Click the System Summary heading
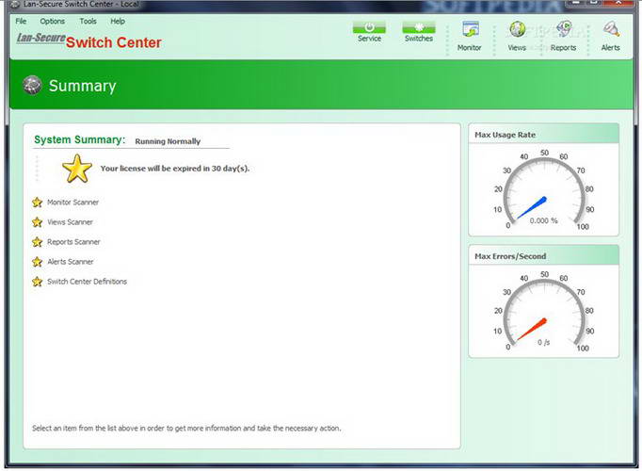The image size is (642, 471). [x=79, y=139]
